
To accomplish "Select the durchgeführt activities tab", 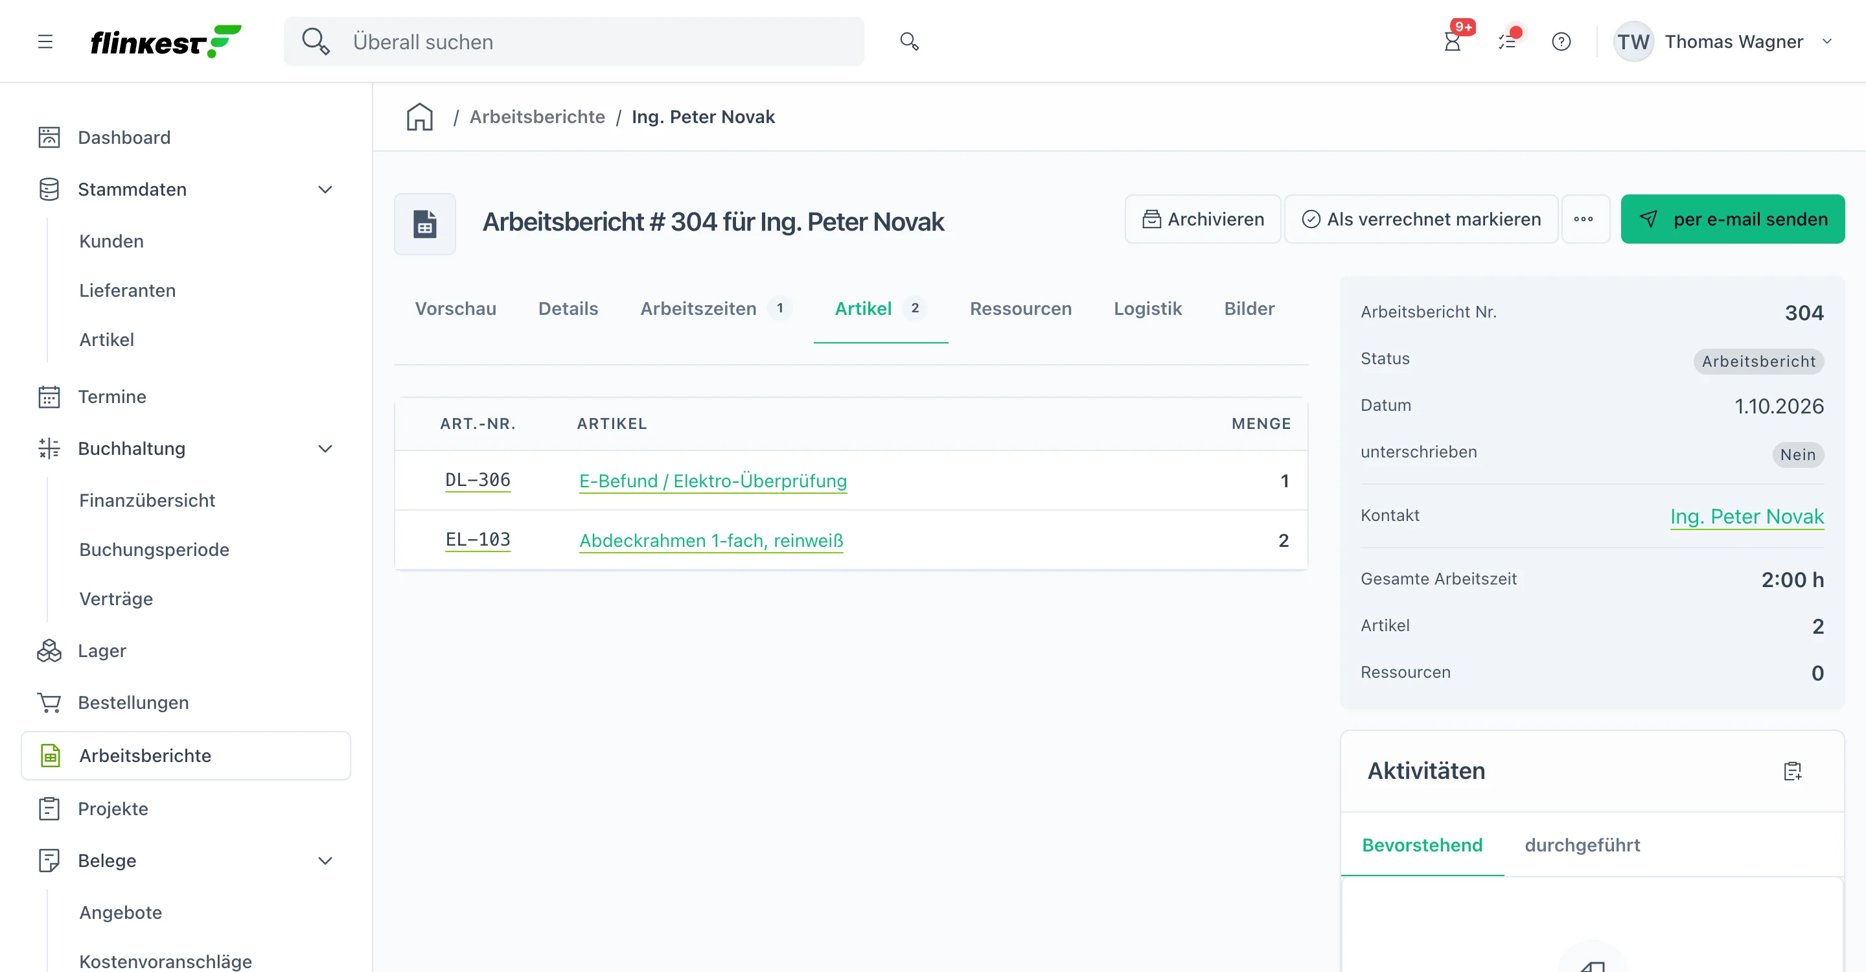I will tap(1582, 844).
